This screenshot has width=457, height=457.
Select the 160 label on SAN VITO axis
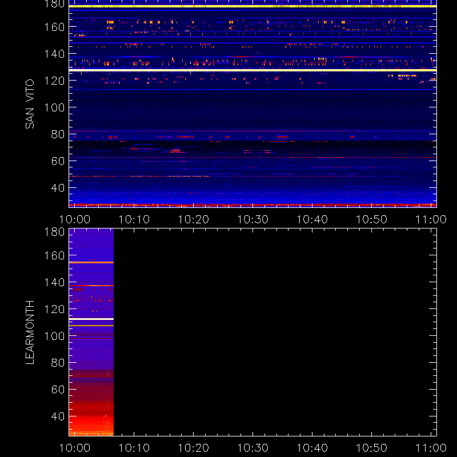click(x=54, y=27)
